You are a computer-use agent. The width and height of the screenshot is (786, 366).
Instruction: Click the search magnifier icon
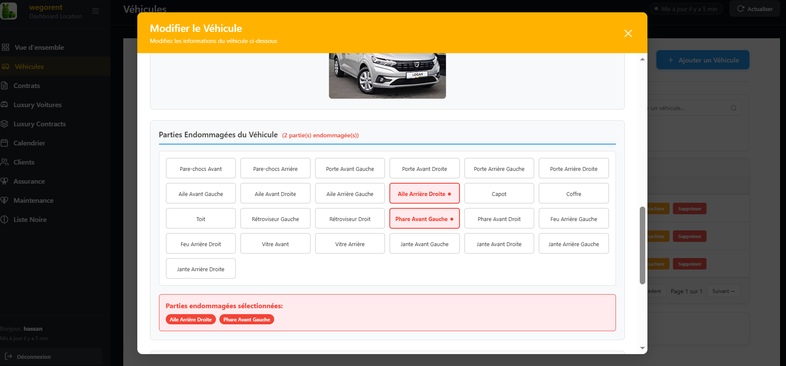(734, 108)
